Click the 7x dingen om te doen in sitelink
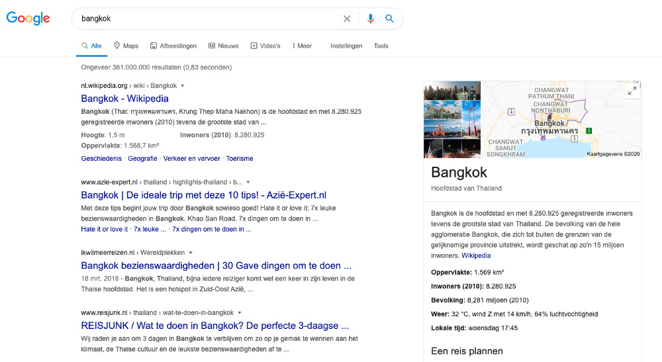Viewport: 662px width, 362px height. pyautogui.click(x=212, y=229)
